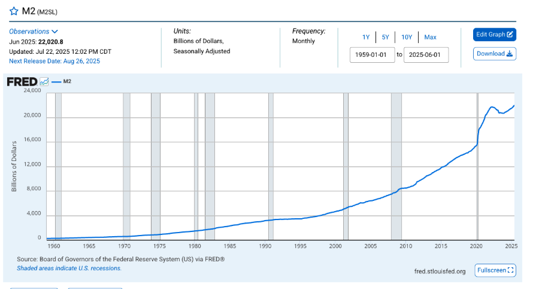Click the pencil icon on Edit Graph
The height and width of the screenshot is (290, 533).
510,34
